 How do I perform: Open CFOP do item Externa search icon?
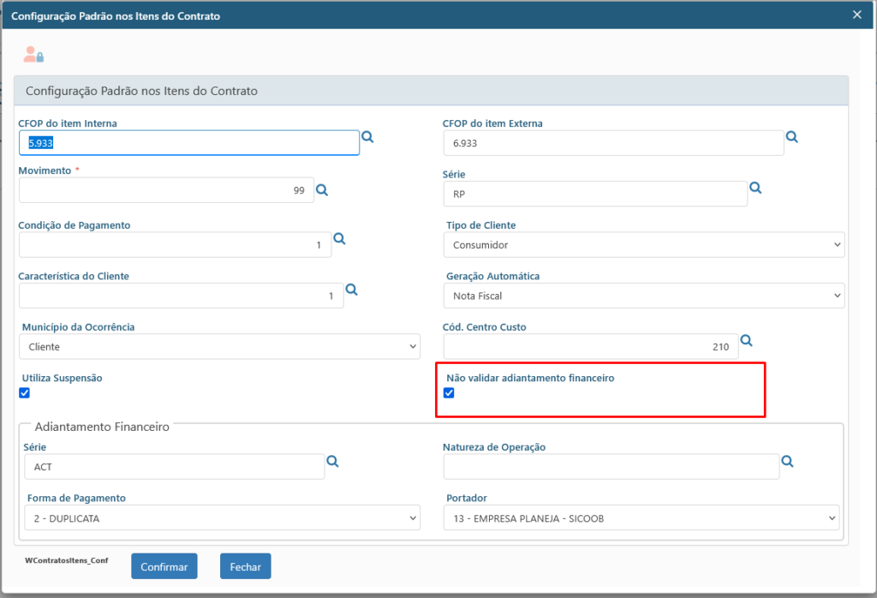click(792, 137)
